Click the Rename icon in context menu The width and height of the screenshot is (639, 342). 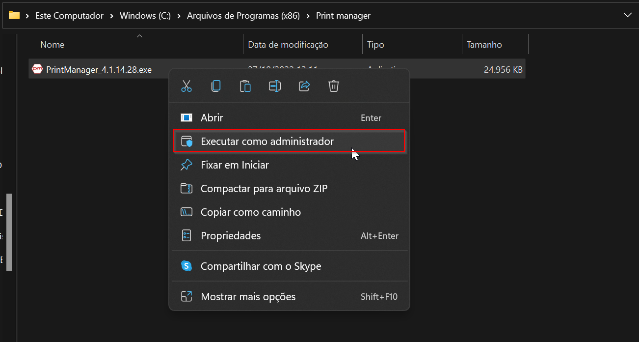[x=275, y=86]
